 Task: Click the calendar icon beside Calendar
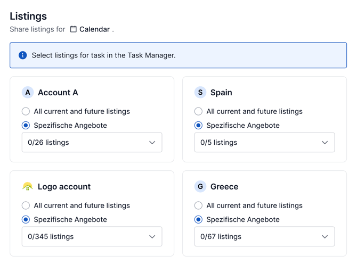coord(74,29)
